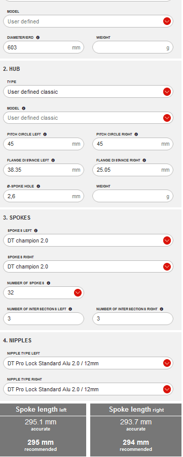Image resolution: width=183 pixels, height=457 pixels.
Task: Click Number of Intersections Left field
Action: point(44,318)
